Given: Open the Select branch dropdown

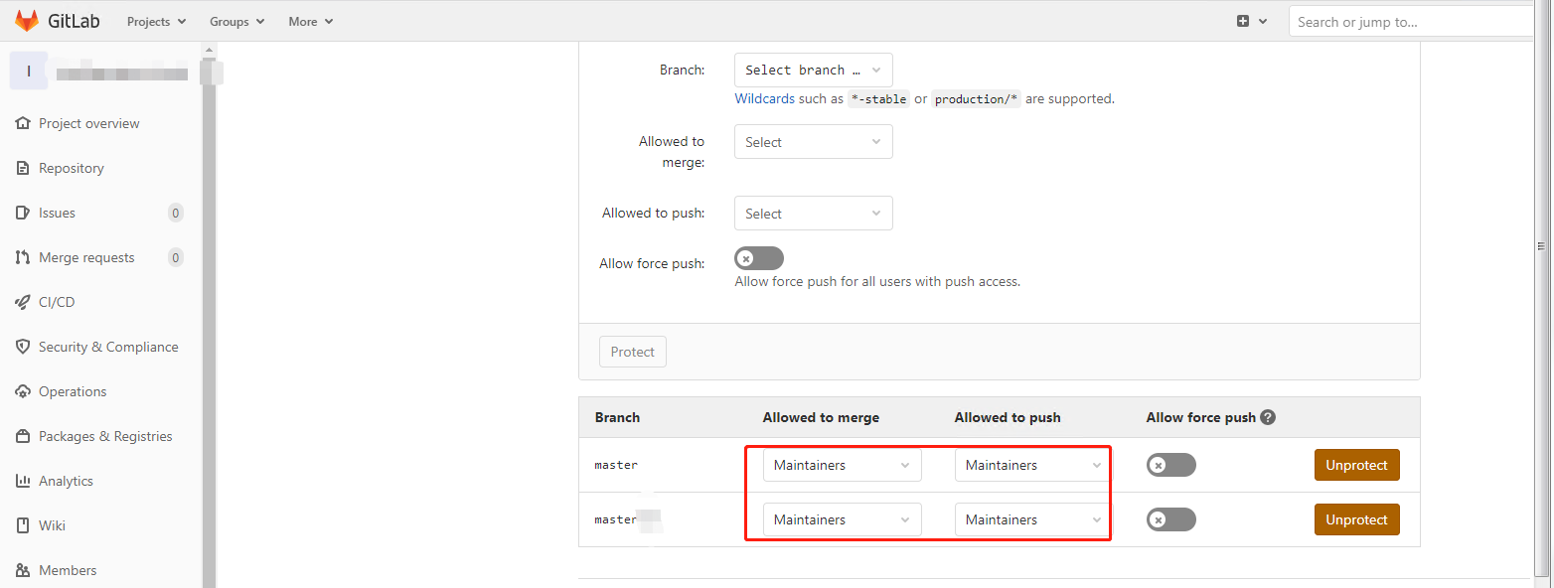Looking at the screenshot, I should point(813,70).
